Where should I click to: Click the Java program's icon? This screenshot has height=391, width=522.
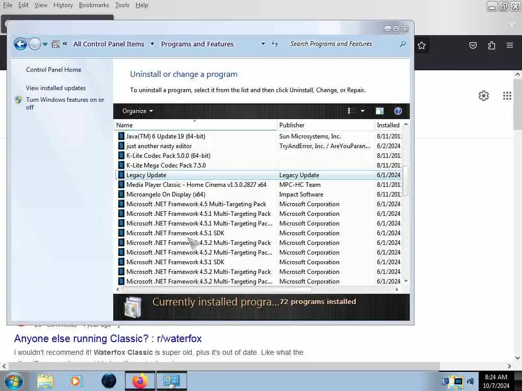[121, 136]
